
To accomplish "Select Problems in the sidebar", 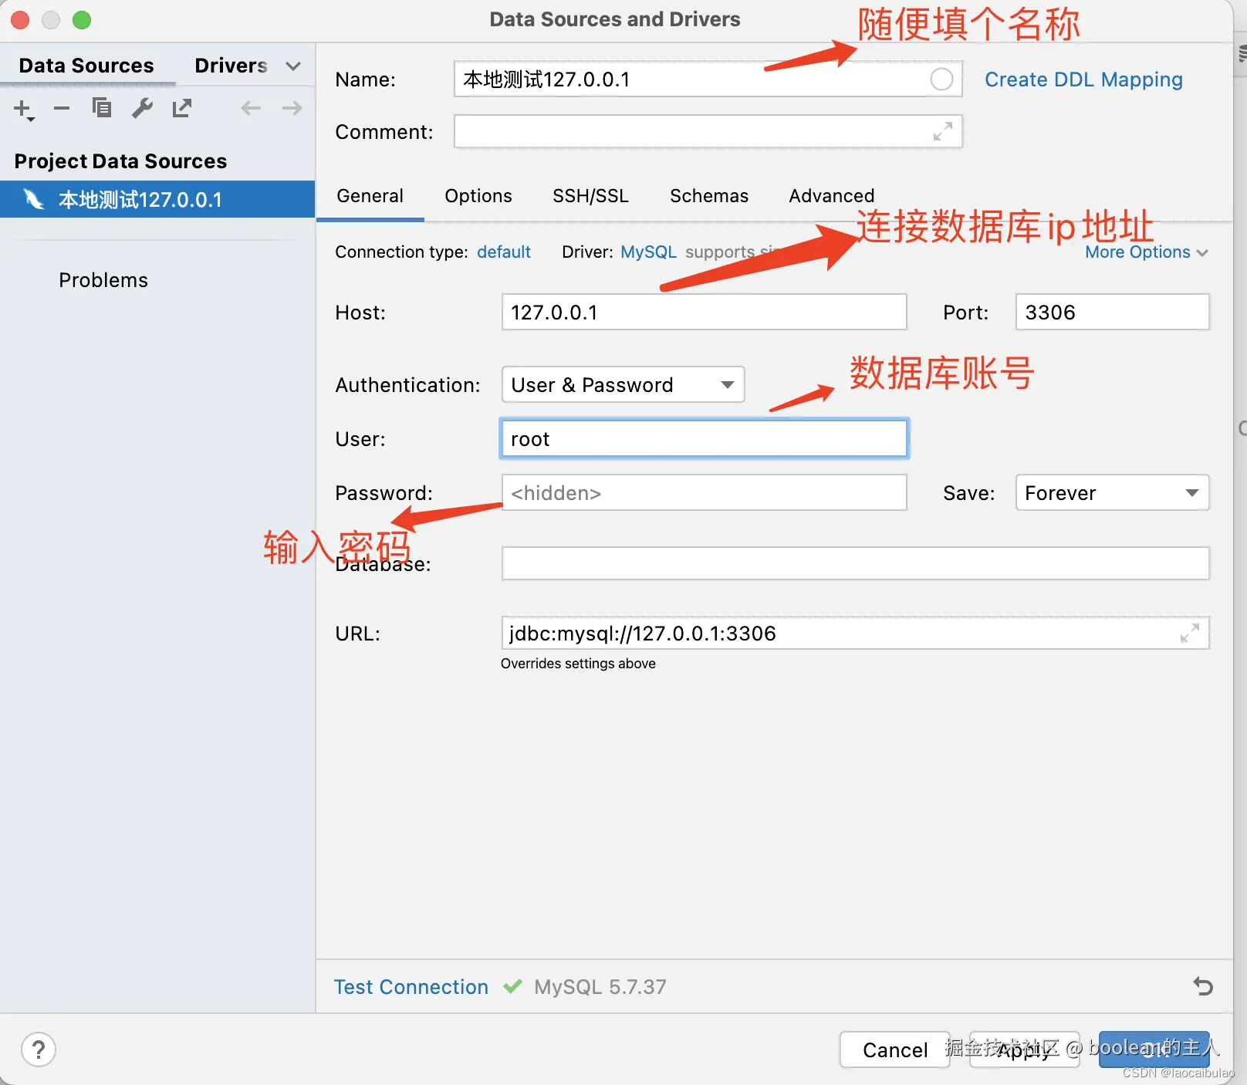I will pos(103,280).
